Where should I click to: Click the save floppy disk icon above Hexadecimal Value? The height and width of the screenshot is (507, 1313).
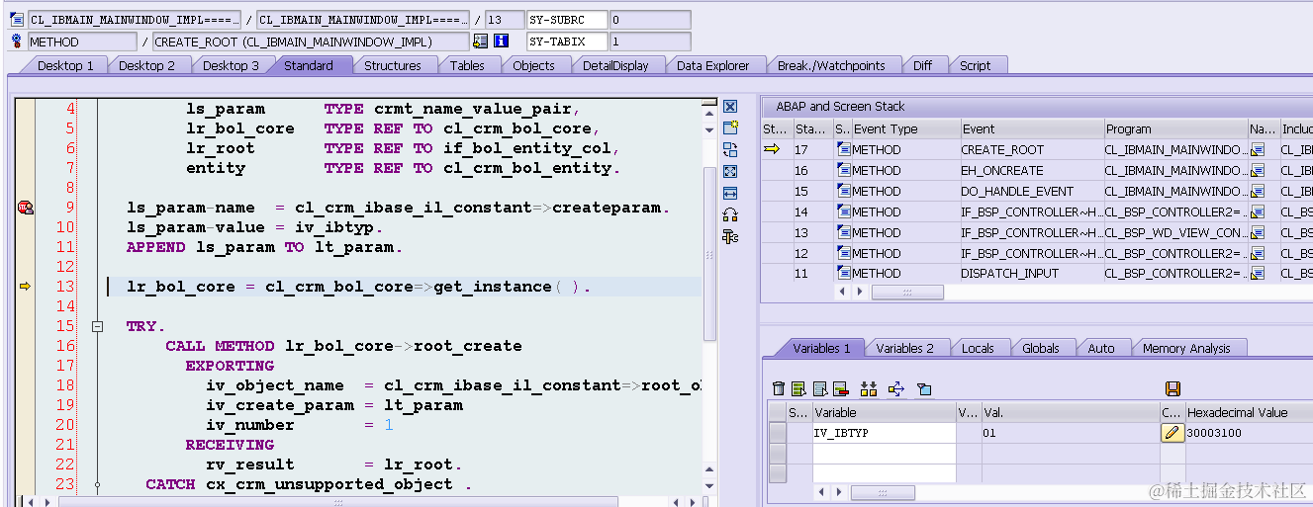point(1173,388)
